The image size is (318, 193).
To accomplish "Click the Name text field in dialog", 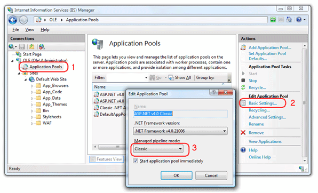I will point(180,114).
